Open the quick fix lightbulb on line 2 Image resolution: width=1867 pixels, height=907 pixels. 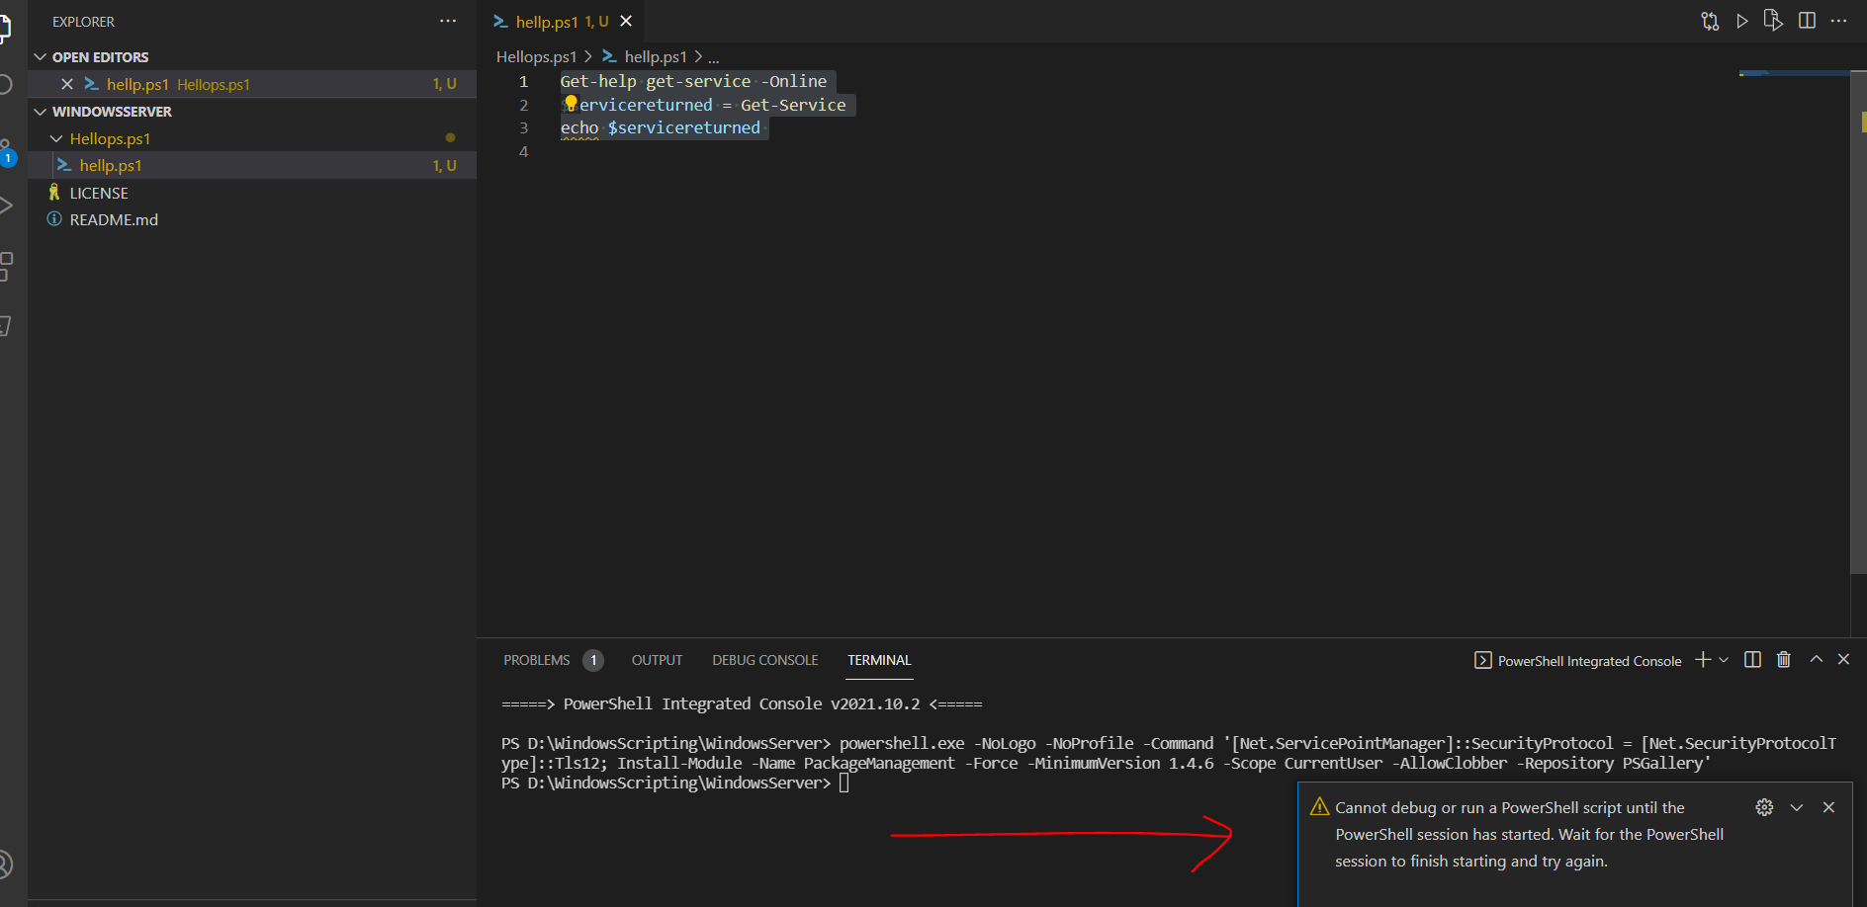coord(571,103)
